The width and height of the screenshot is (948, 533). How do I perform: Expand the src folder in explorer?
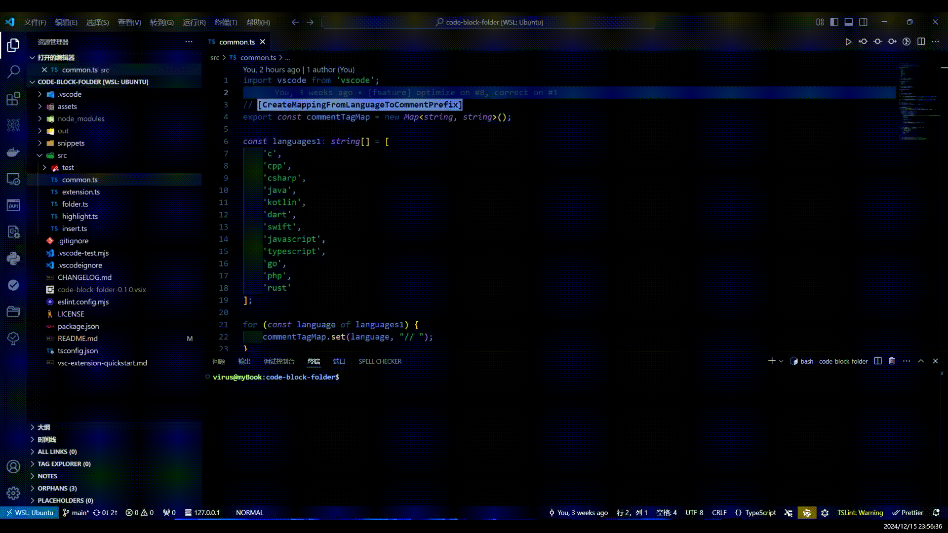pyautogui.click(x=62, y=155)
